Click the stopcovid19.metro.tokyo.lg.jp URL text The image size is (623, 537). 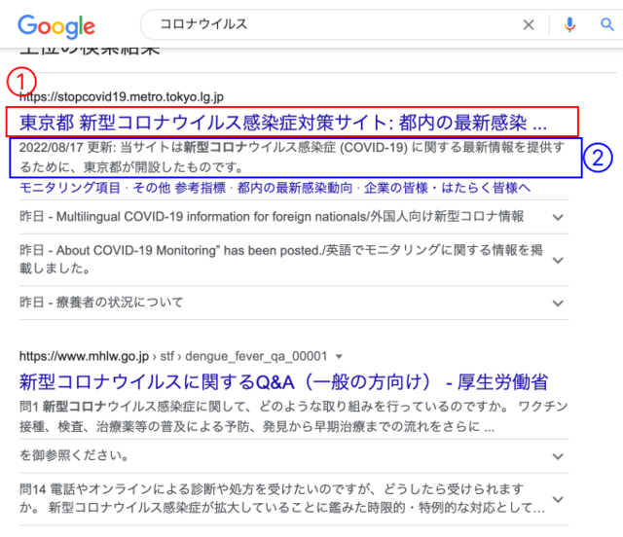[x=122, y=97]
